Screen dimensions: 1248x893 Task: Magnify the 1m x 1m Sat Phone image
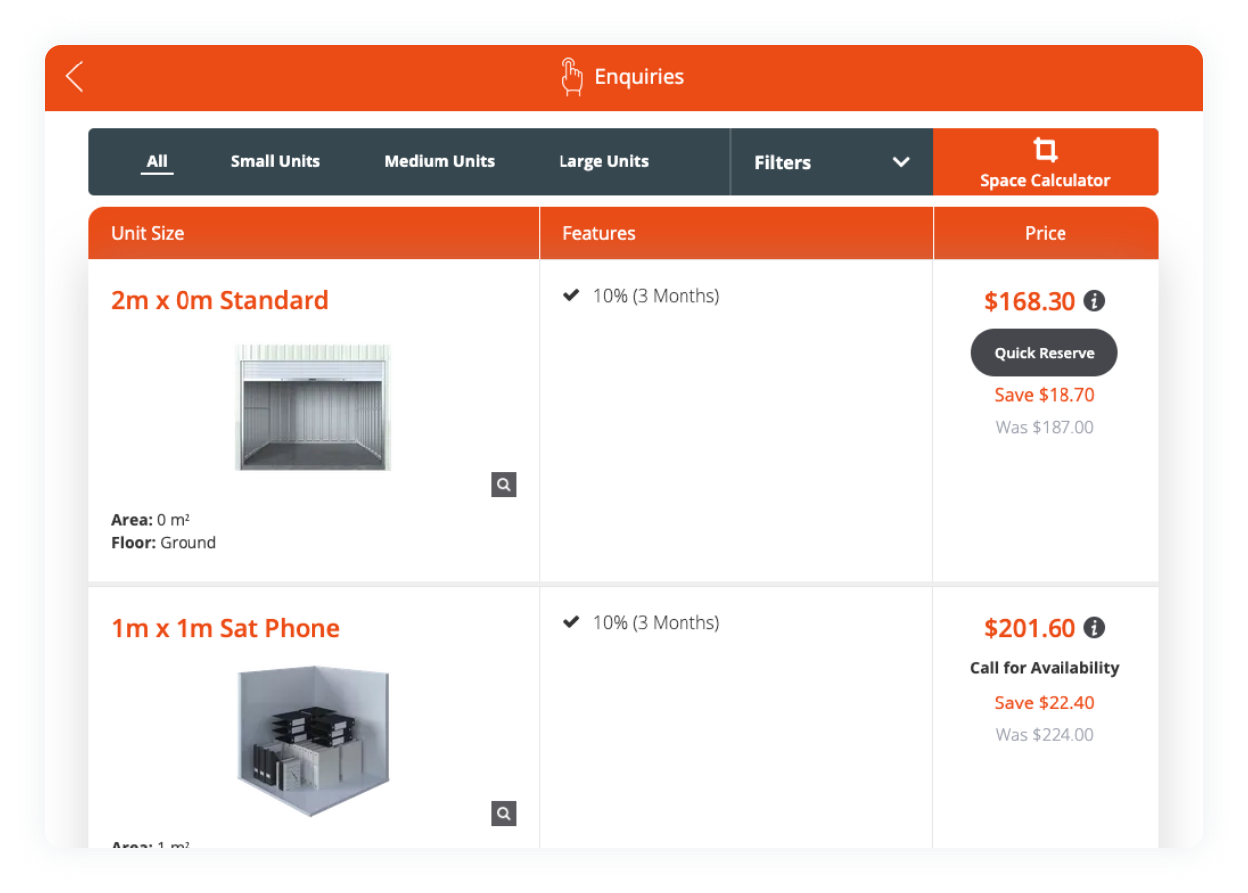(x=504, y=814)
